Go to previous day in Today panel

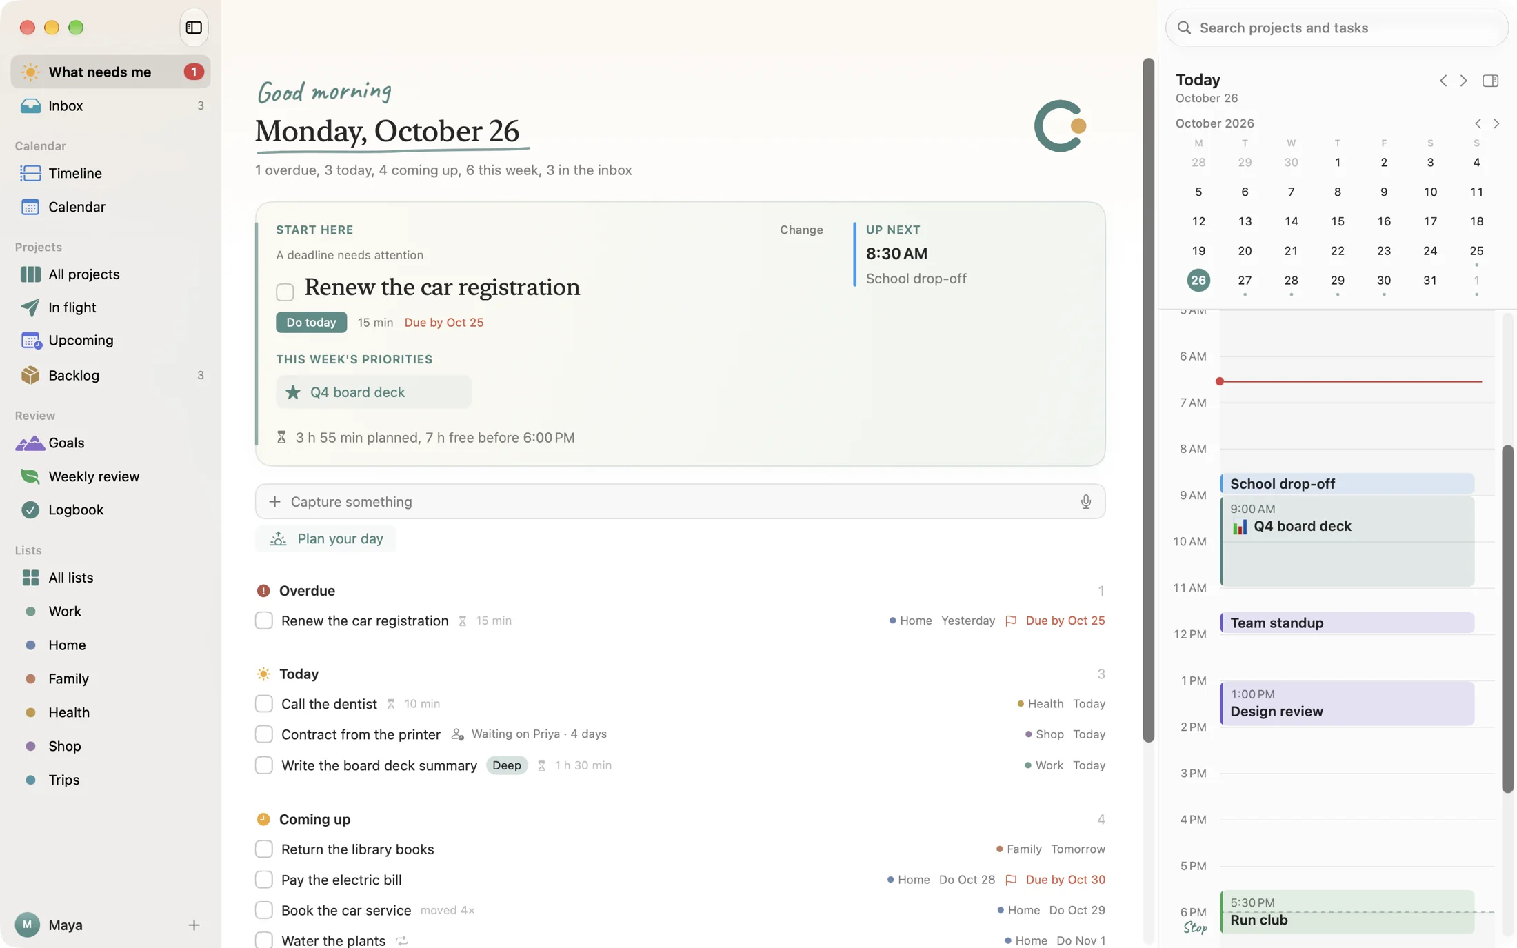[x=1443, y=81]
